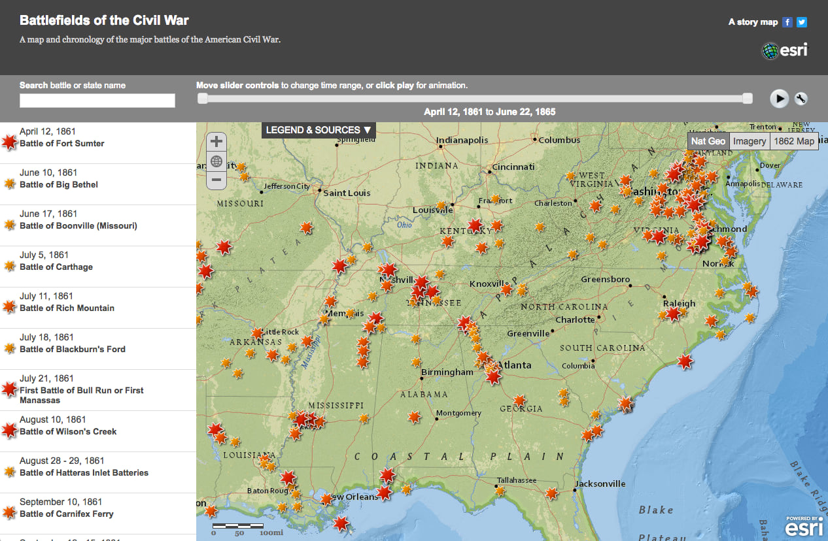Viewport: 828px width, 541px height.
Task: Open the wrench settings icon
Action: (x=801, y=99)
